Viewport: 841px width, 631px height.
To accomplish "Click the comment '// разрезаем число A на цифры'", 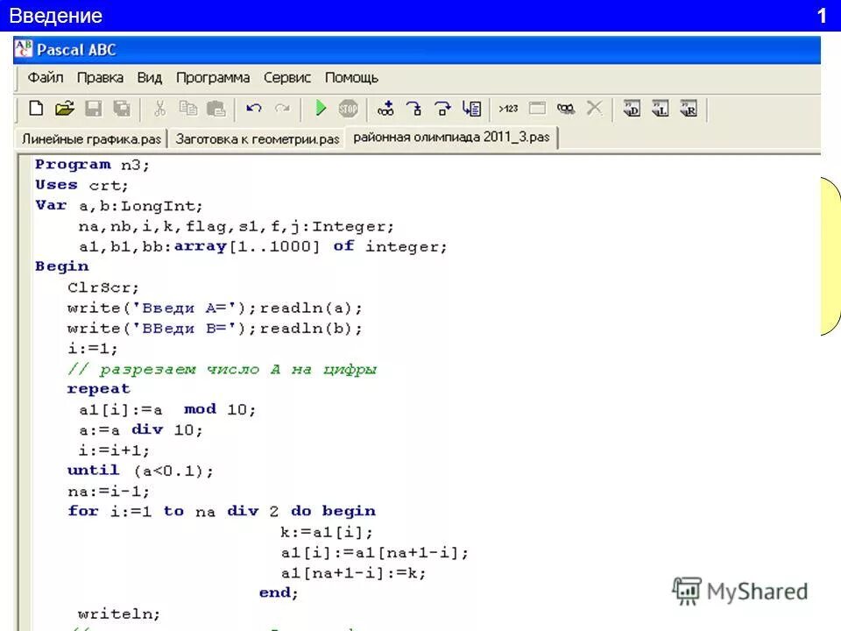I will 222,369.
